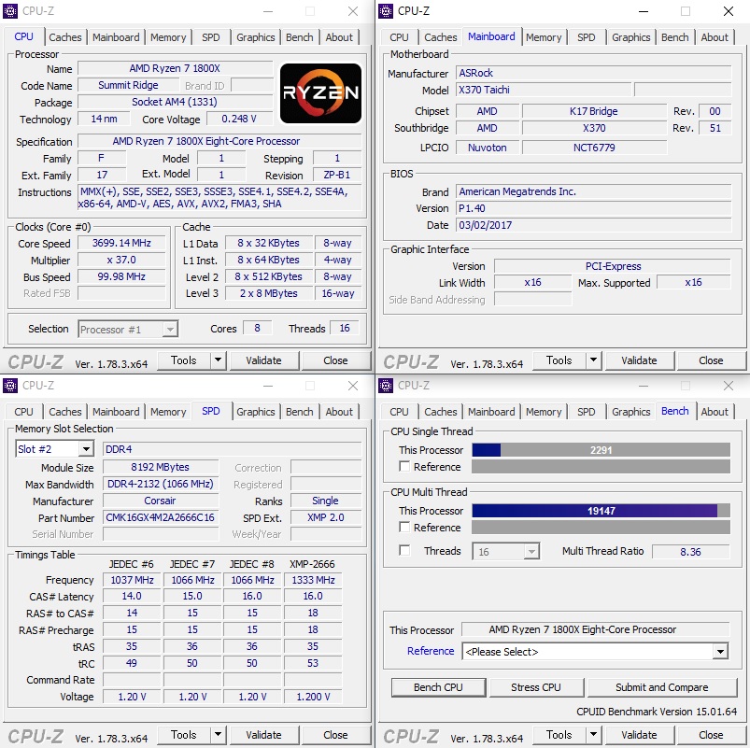Image resolution: width=750 pixels, height=748 pixels.
Task: Click the K17 Bridge chipset value
Action: tap(594, 111)
